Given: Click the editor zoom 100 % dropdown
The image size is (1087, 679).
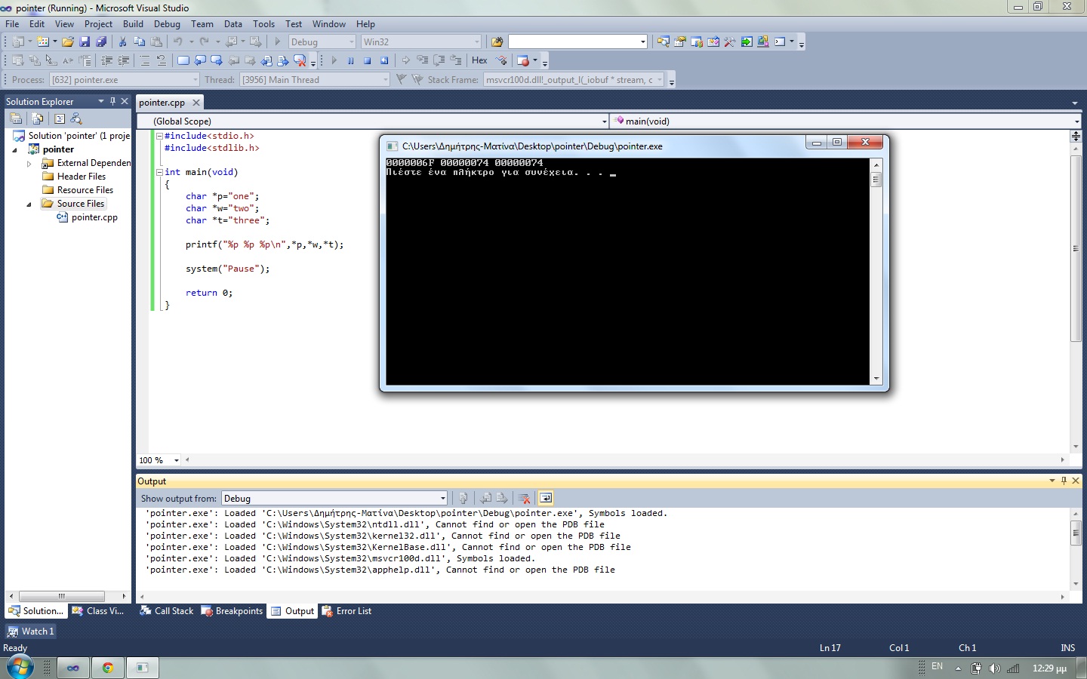Looking at the screenshot, I should [x=159, y=460].
